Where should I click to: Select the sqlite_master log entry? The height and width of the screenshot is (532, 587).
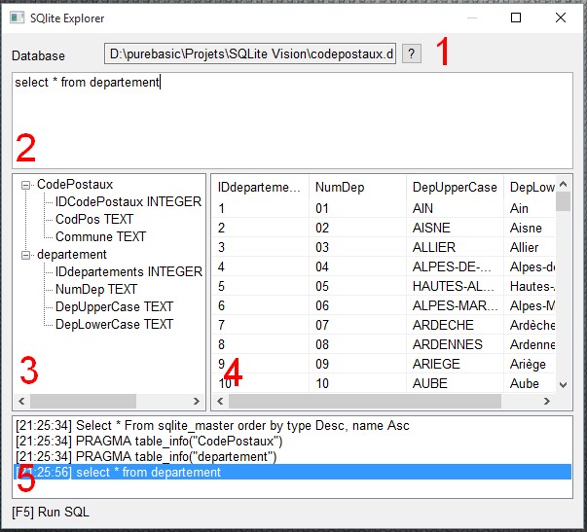click(292, 426)
